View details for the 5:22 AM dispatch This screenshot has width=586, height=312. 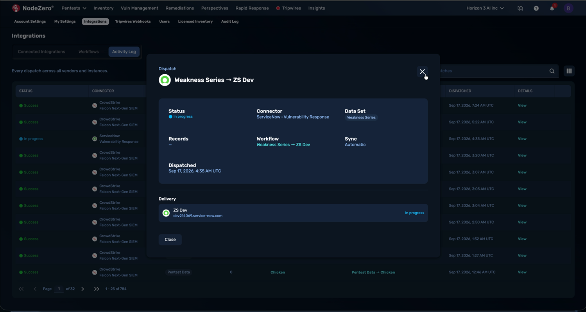[x=522, y=122]
